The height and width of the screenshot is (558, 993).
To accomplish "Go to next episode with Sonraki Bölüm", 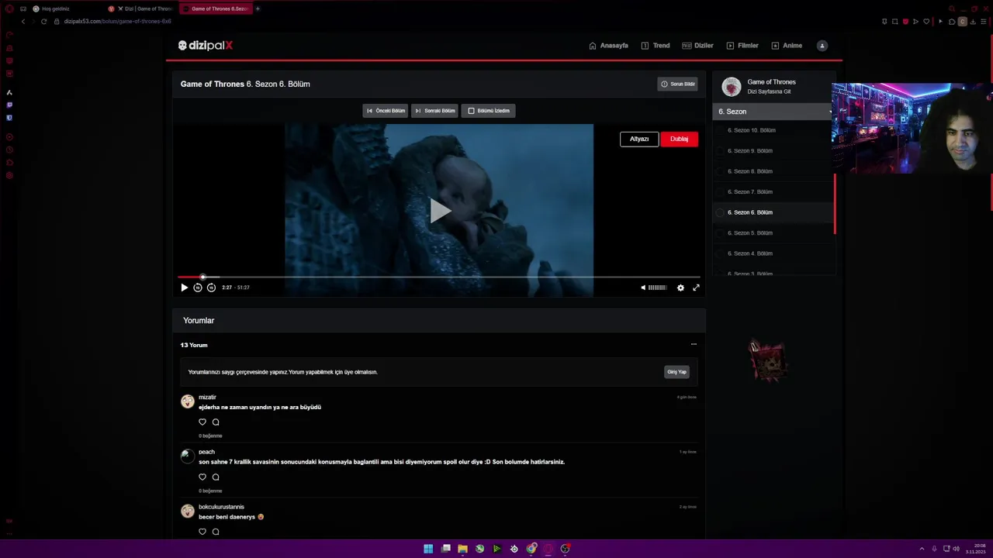I will tap(434, 111).
